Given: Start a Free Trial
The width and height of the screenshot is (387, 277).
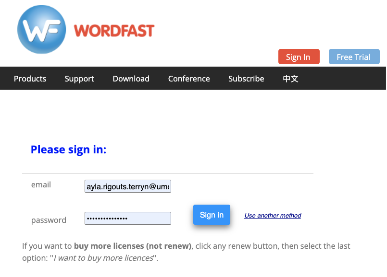Looking at the screenshot, I should 354,57.
